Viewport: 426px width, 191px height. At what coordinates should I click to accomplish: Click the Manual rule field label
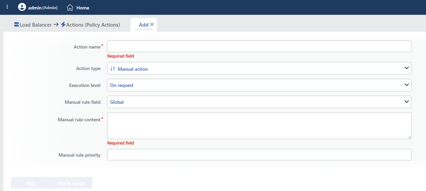[82, 102]
